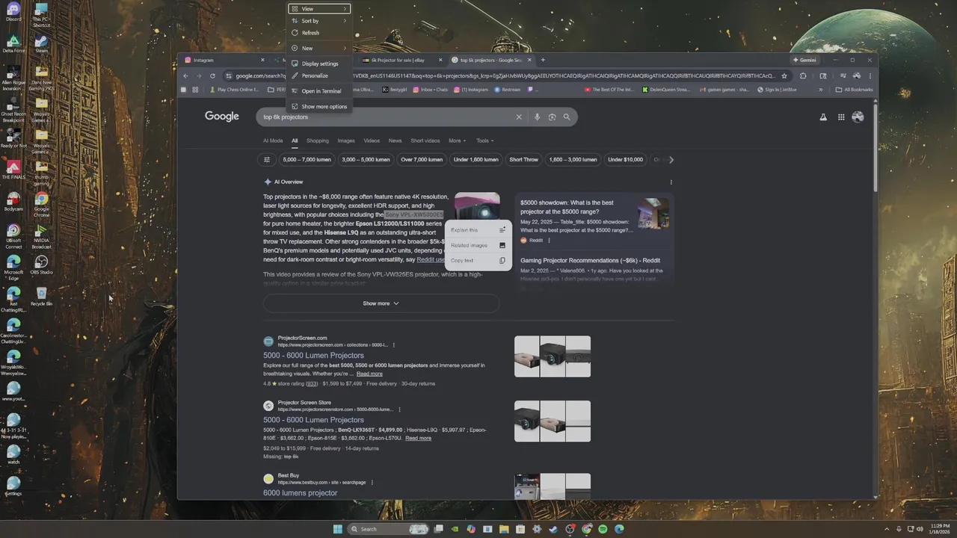The width and height of the screenshot is (957, 538).
Task: Apply the Short Throw filter chip
Action: coord(524,159)
